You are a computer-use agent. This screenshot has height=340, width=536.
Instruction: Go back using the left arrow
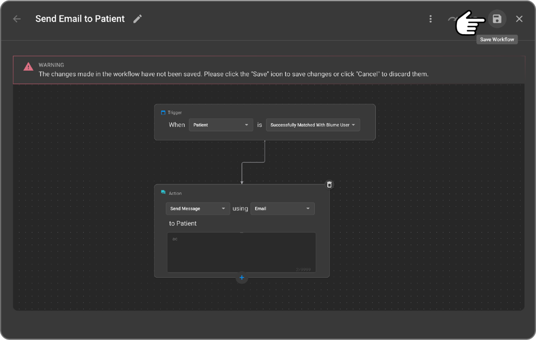click(x=17, y=19)
